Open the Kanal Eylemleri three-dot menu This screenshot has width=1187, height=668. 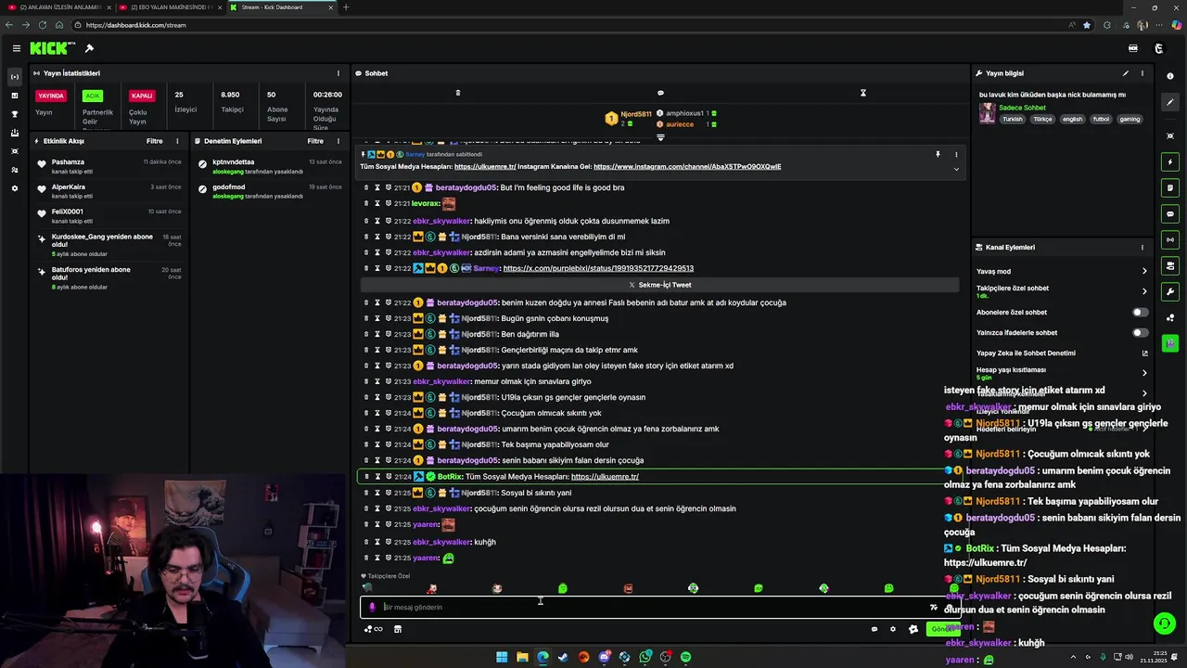pyautogui.click(x=1142, y=248)
